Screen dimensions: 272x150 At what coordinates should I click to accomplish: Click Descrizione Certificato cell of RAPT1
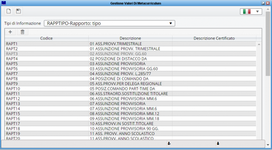tap(214, 44)
